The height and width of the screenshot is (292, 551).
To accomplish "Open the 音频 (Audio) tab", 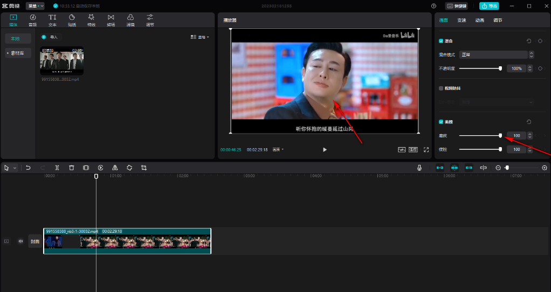I will pos(33,20).
